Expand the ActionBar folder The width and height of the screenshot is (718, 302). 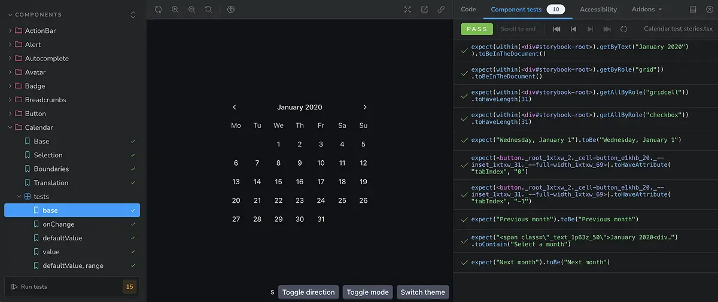pos(10,30)
